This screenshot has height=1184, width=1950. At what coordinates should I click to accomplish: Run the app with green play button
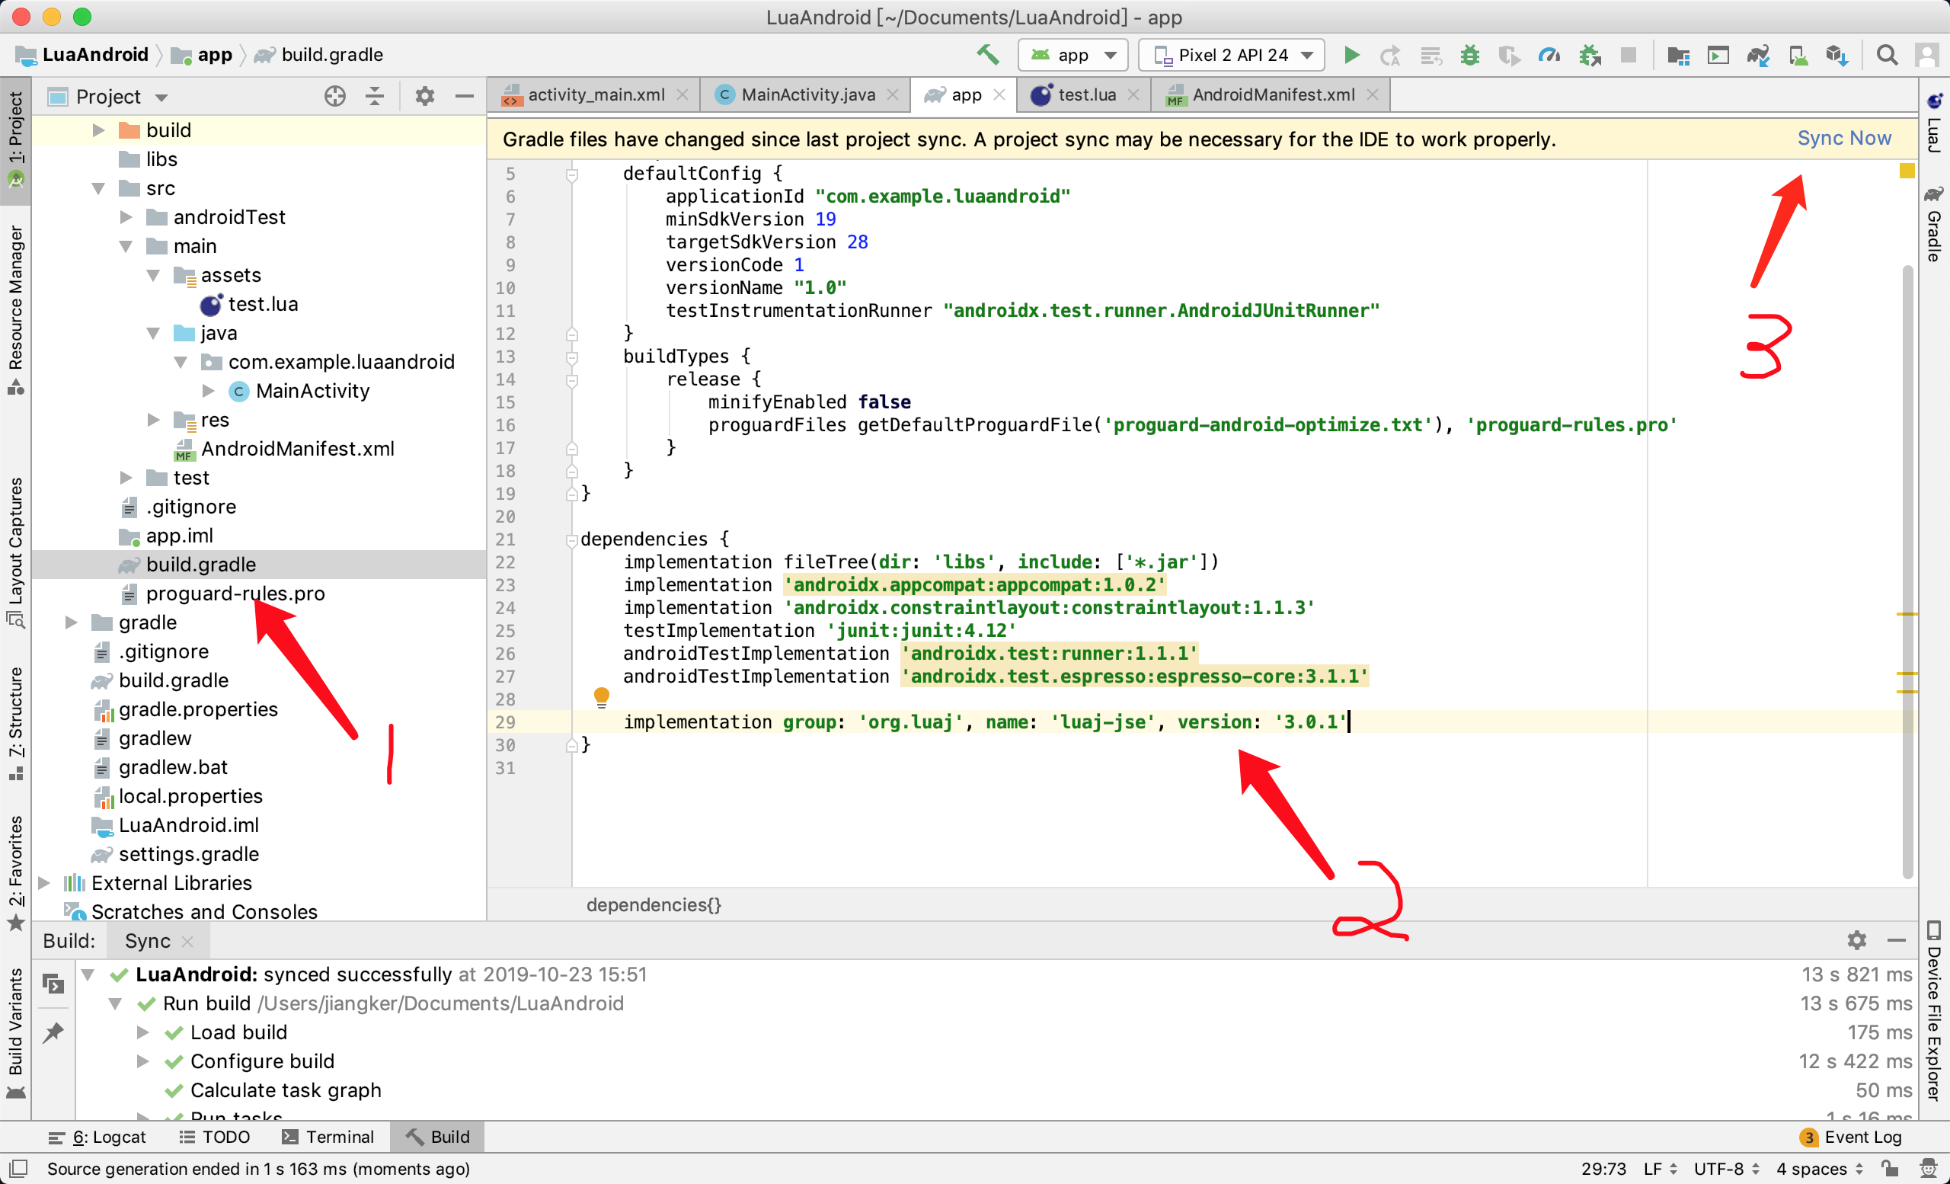1352,55
